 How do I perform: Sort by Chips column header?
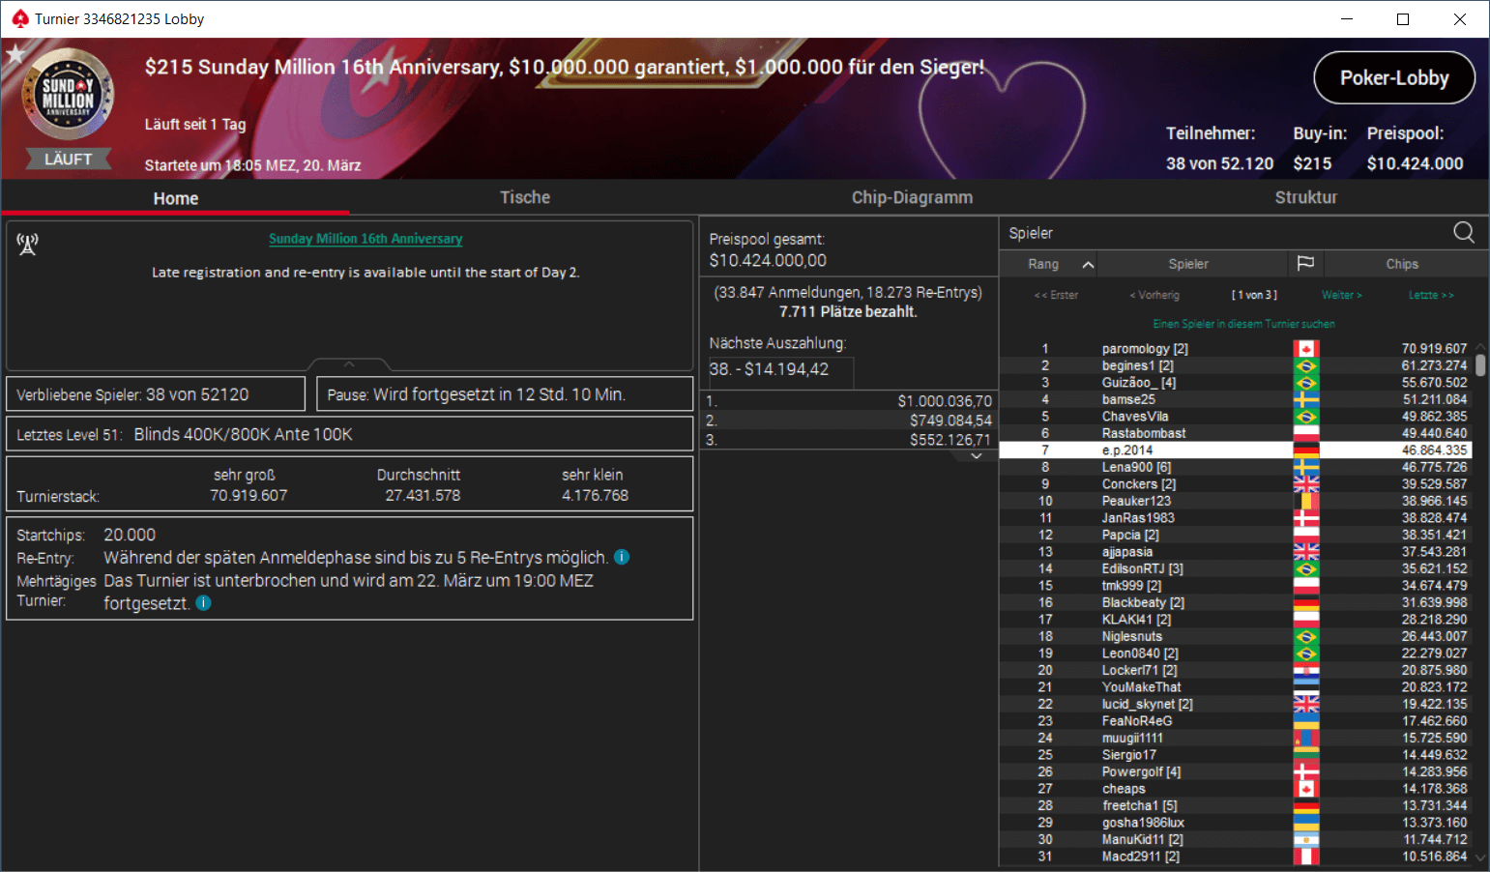tap(1402, 264)
